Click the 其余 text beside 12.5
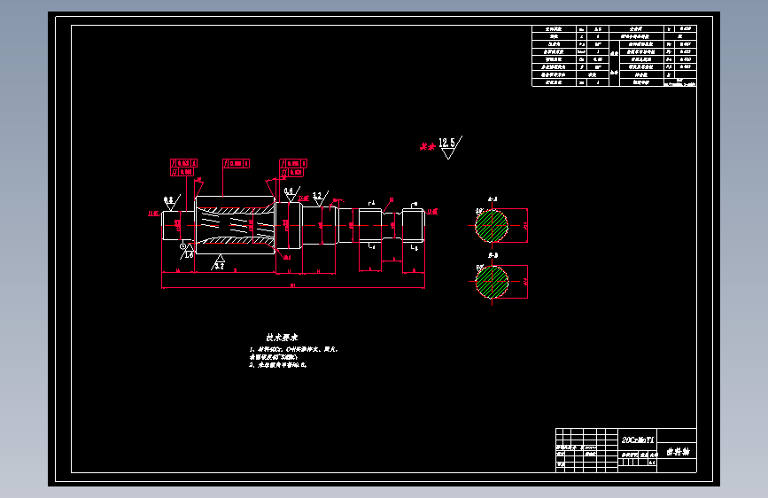 [427, 146]
